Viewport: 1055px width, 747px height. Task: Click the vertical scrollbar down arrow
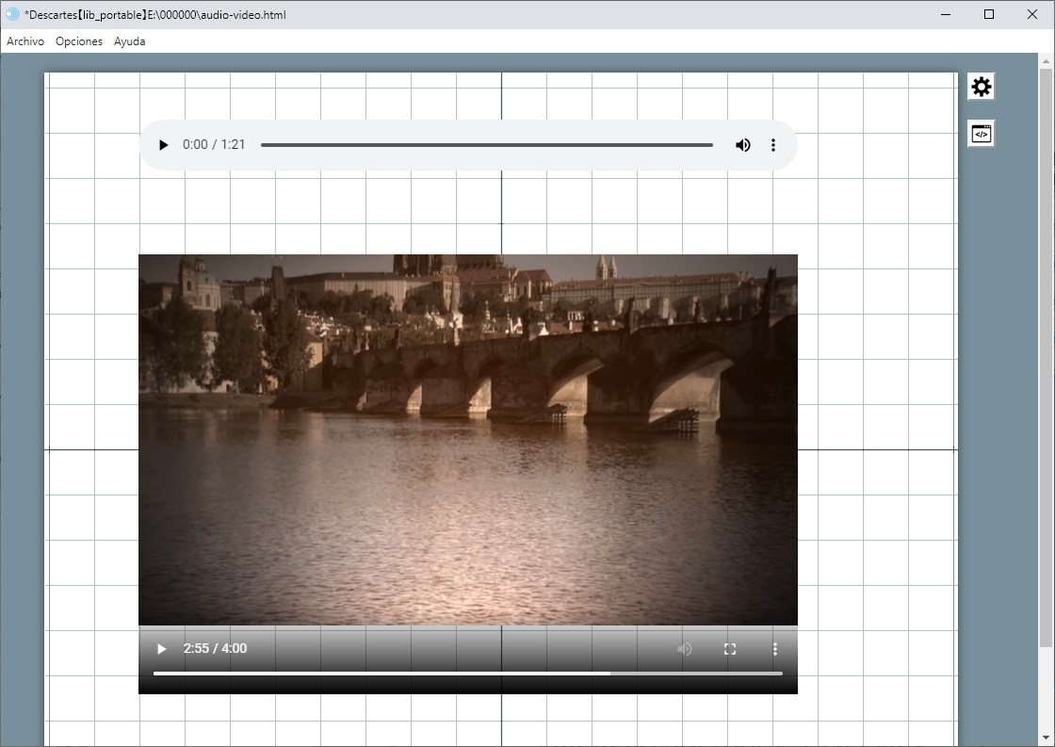click(1047, 738)
